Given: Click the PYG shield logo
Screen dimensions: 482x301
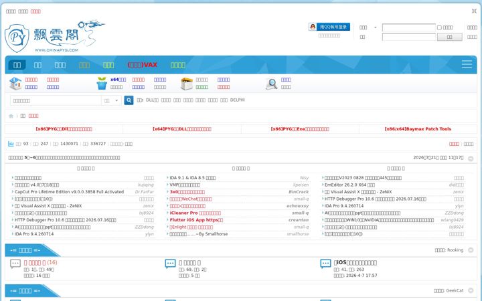Looking at the screenshot, I should [x=17, y=38].
